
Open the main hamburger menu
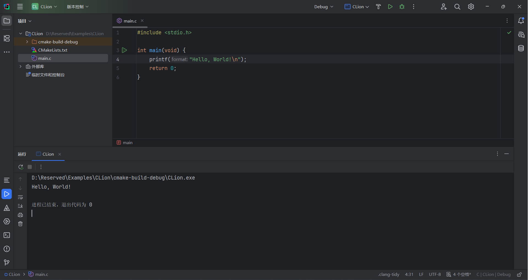click(20, 7)
